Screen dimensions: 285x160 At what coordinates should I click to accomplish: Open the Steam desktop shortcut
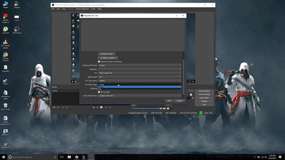click(x=5, y=81)
